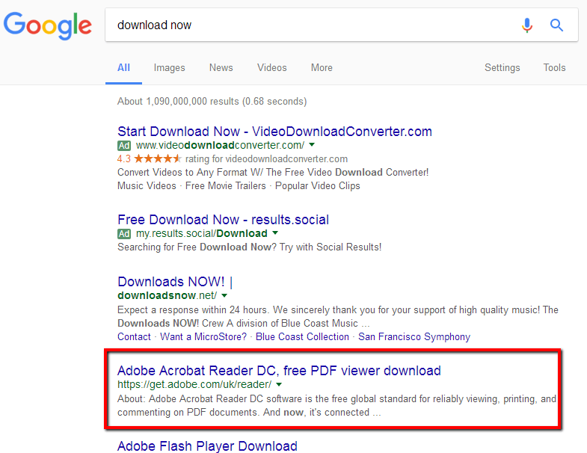
Task: Click the Google logo
Action: [x=48, y=25]
